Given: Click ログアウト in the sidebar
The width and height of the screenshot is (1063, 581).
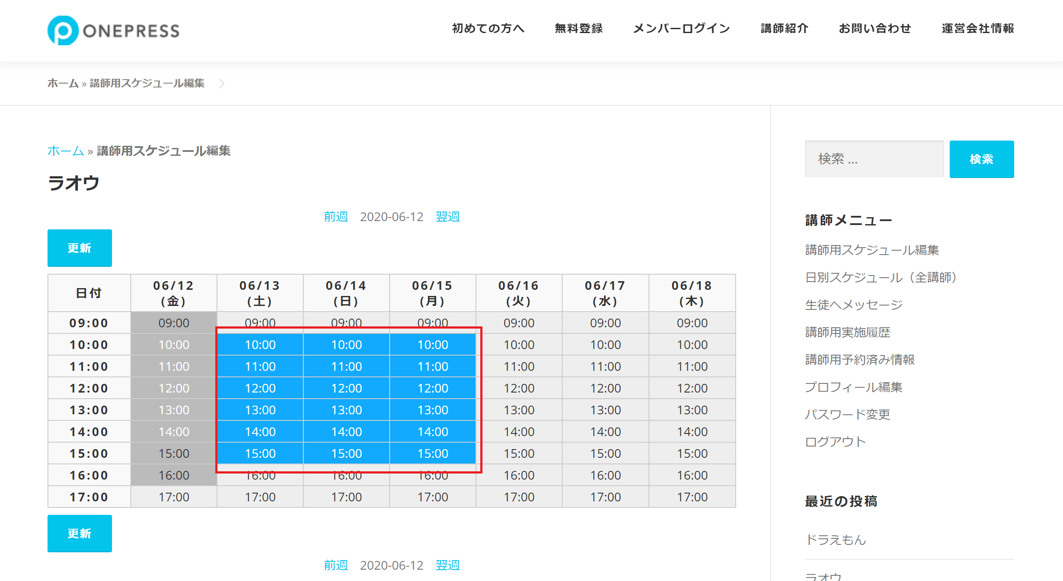Looking at the screenshot, I should click(x=835, y=442).
